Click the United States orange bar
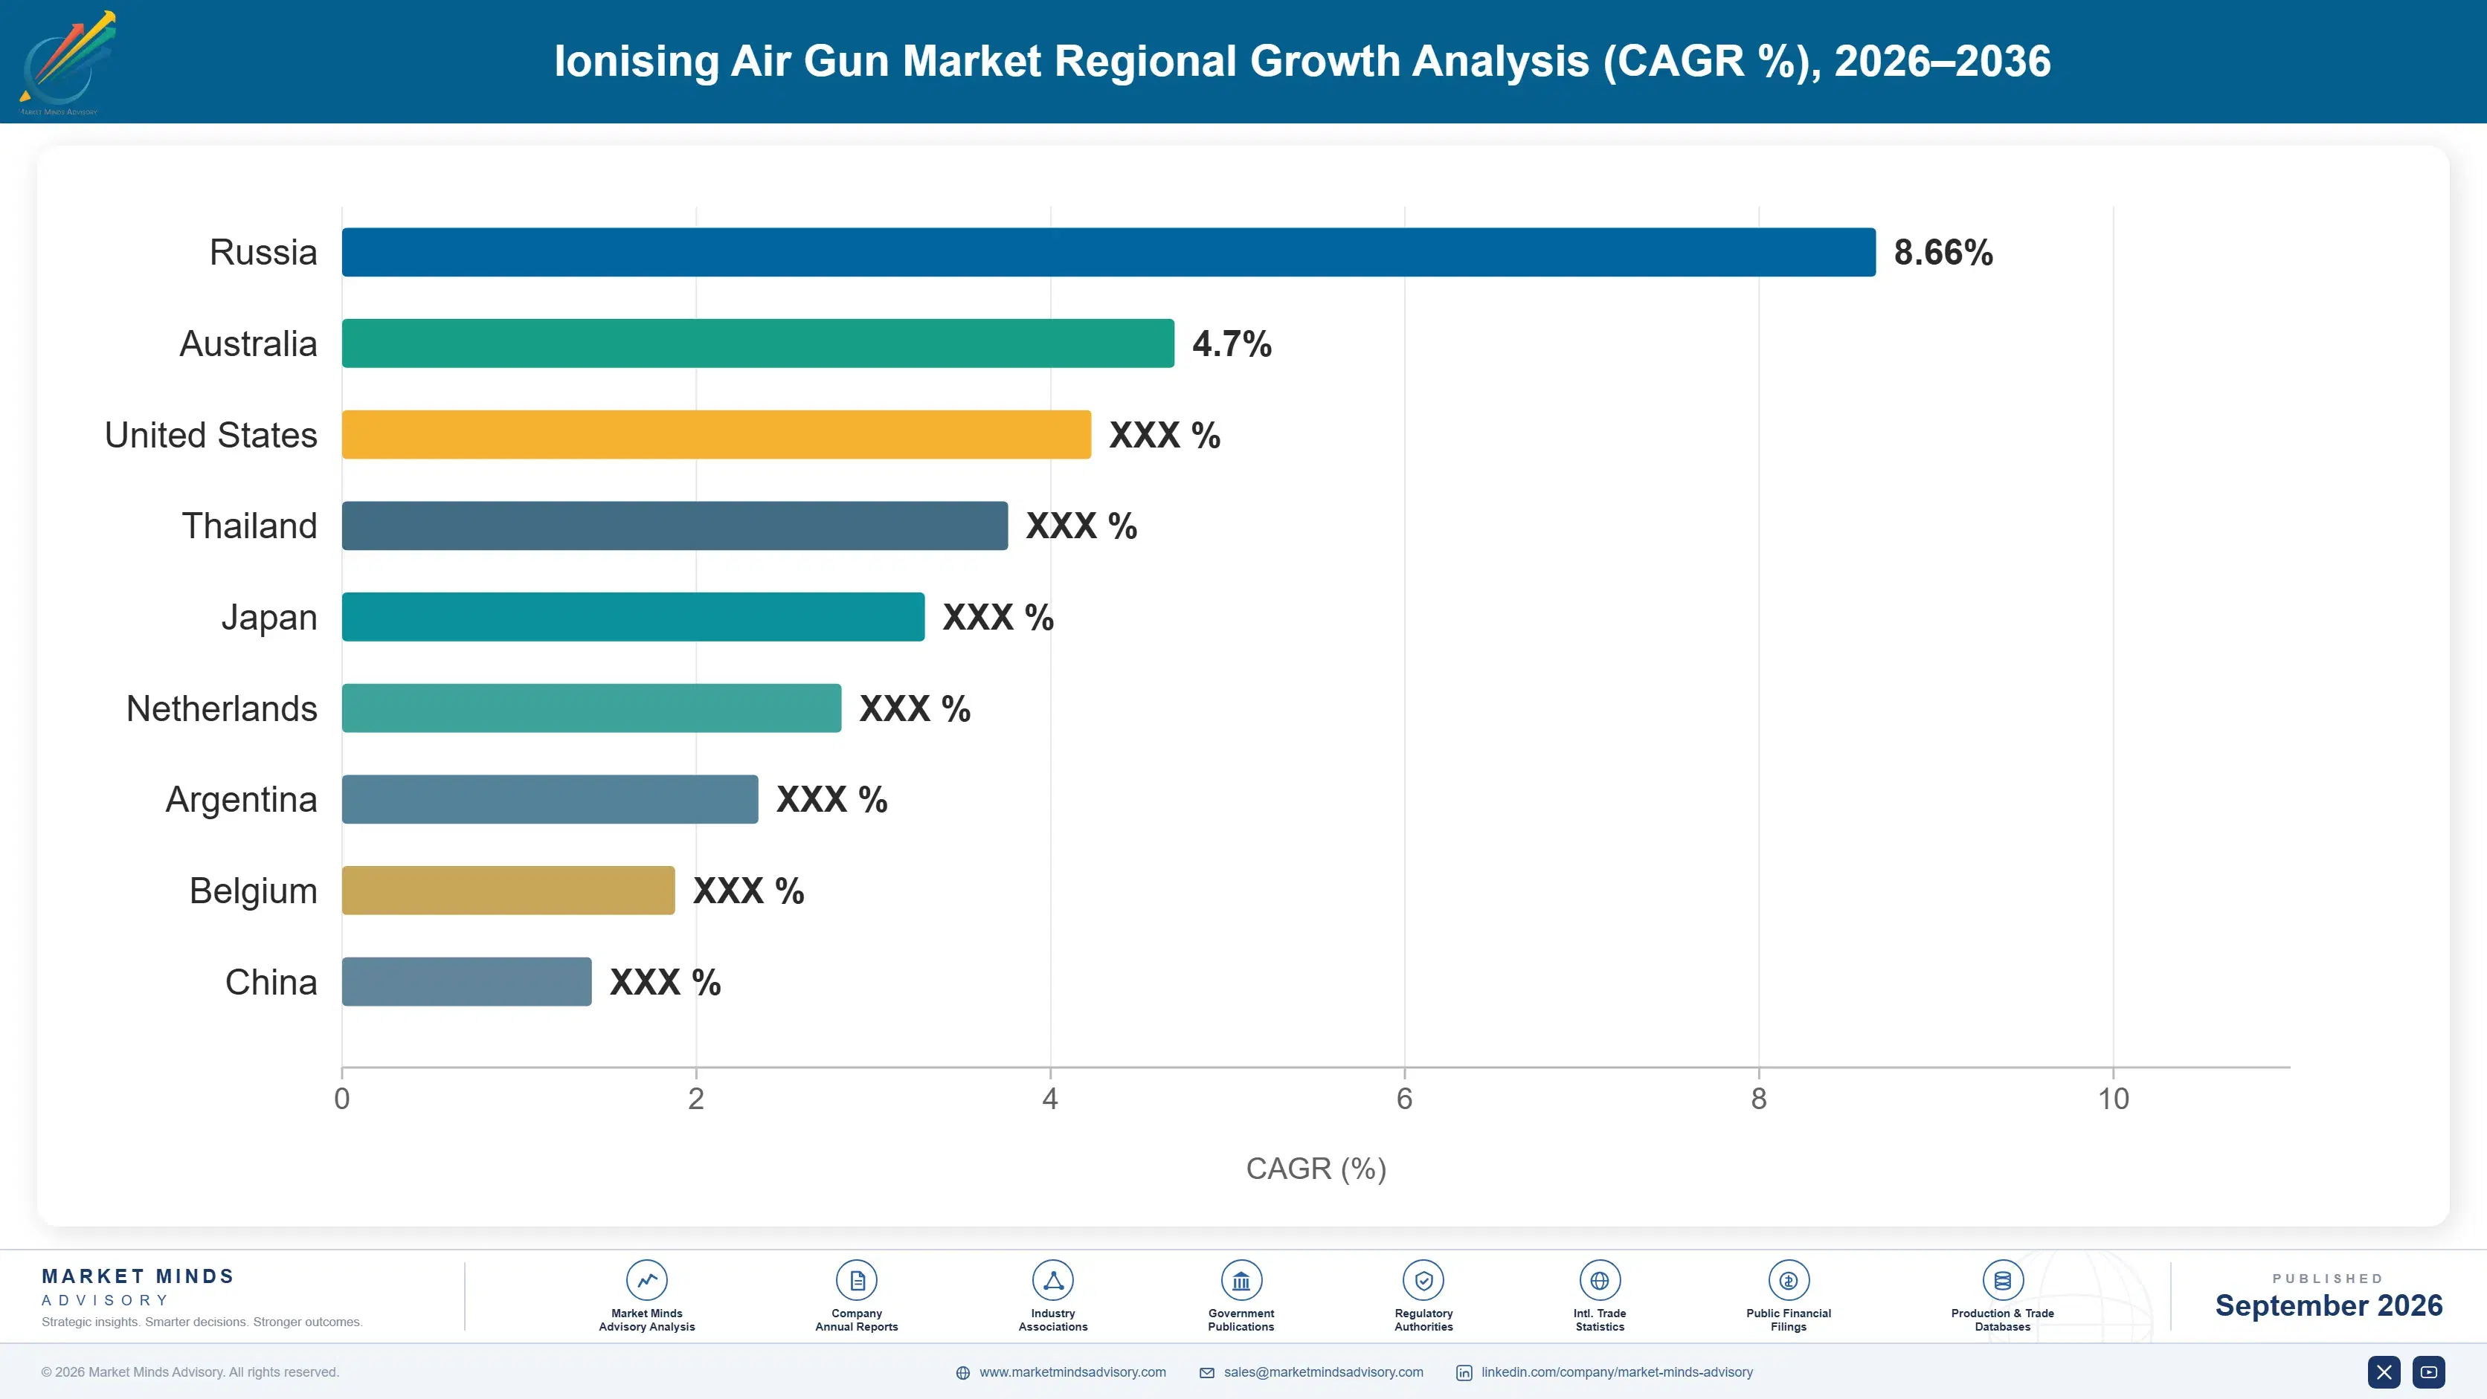The height and width of the screenshot is (1399, 2487). pyautogui.click(x=716, y=434)
